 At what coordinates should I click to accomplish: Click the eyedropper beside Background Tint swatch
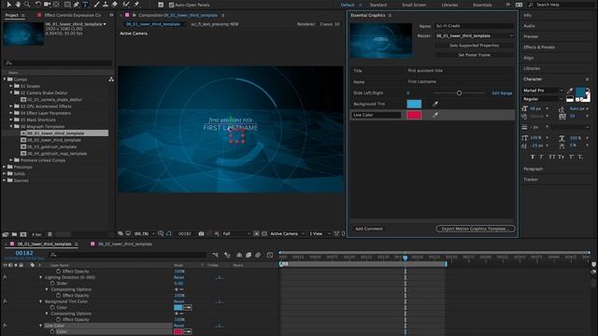click(x=435, y=104)
